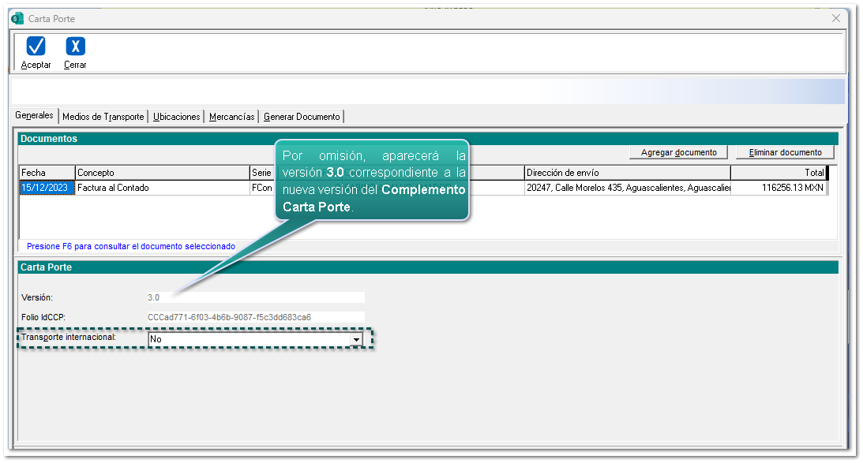Click the Dirección de envío column header
863x463 pixels.
coord(627,173)
